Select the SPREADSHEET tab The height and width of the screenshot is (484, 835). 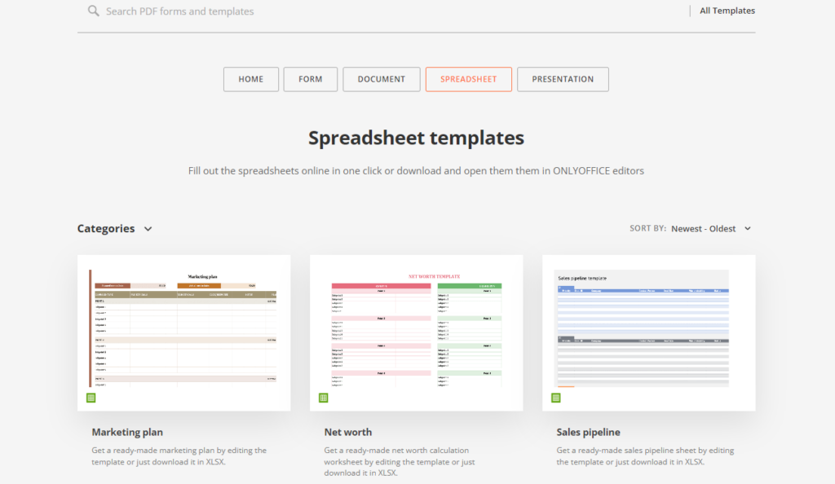coord(468,79)
